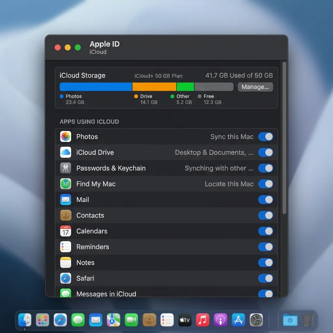Click the Mail envelope icon in list

coord(66,199)
